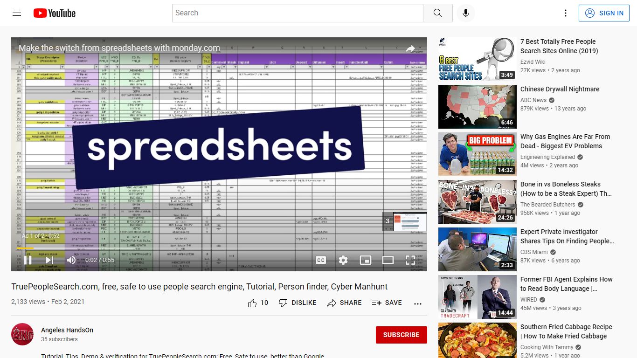
Task: Open the hamburger guide menu
Action: (x=17, y=13)
